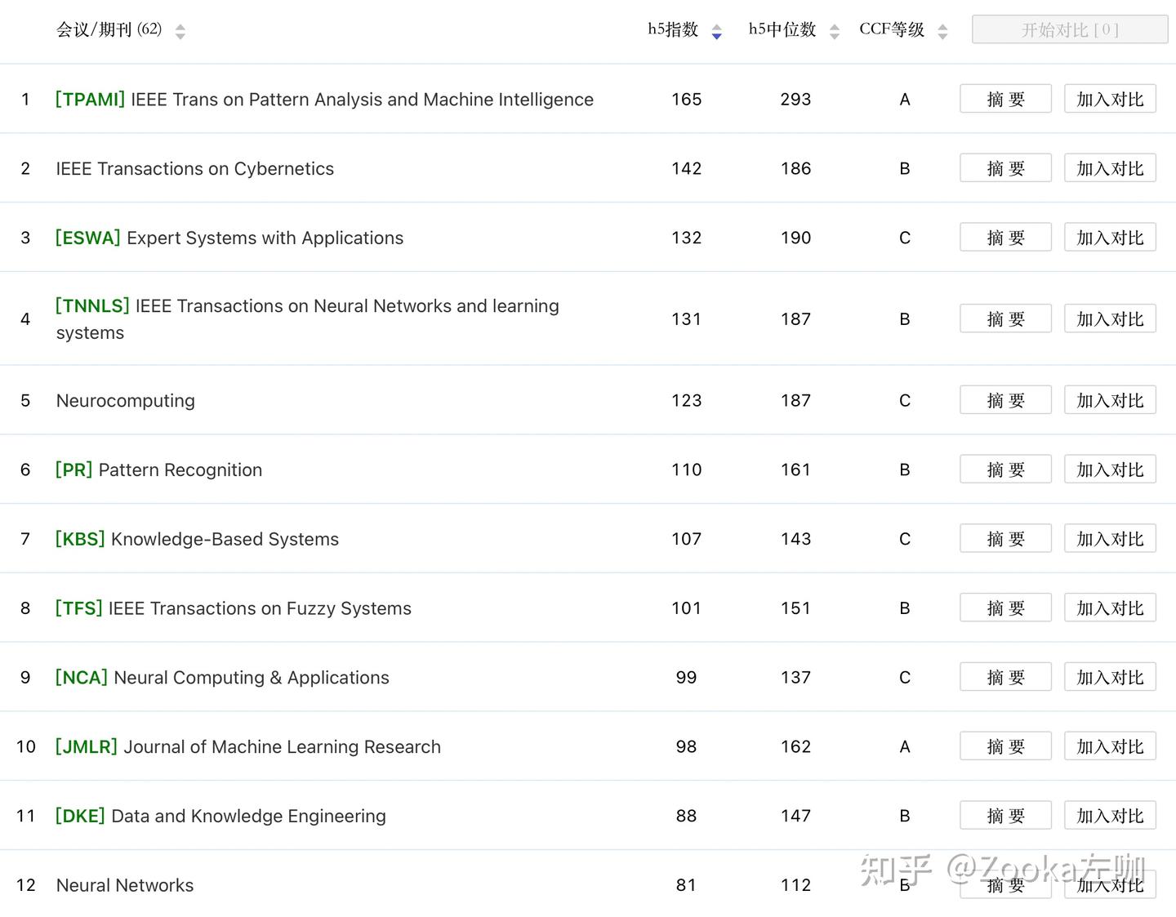Open the Neural Networks journal entry

[125, 885]
